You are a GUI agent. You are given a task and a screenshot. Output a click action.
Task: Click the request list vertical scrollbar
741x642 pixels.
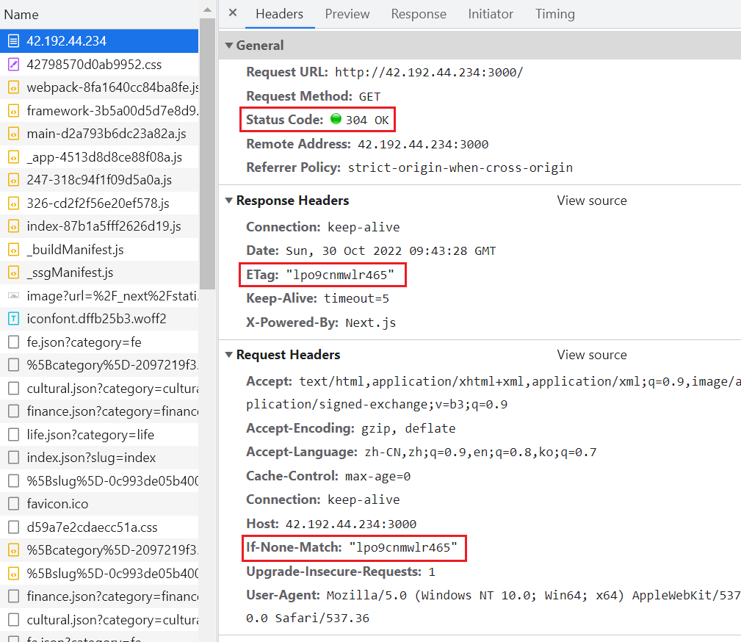(208, 147)
